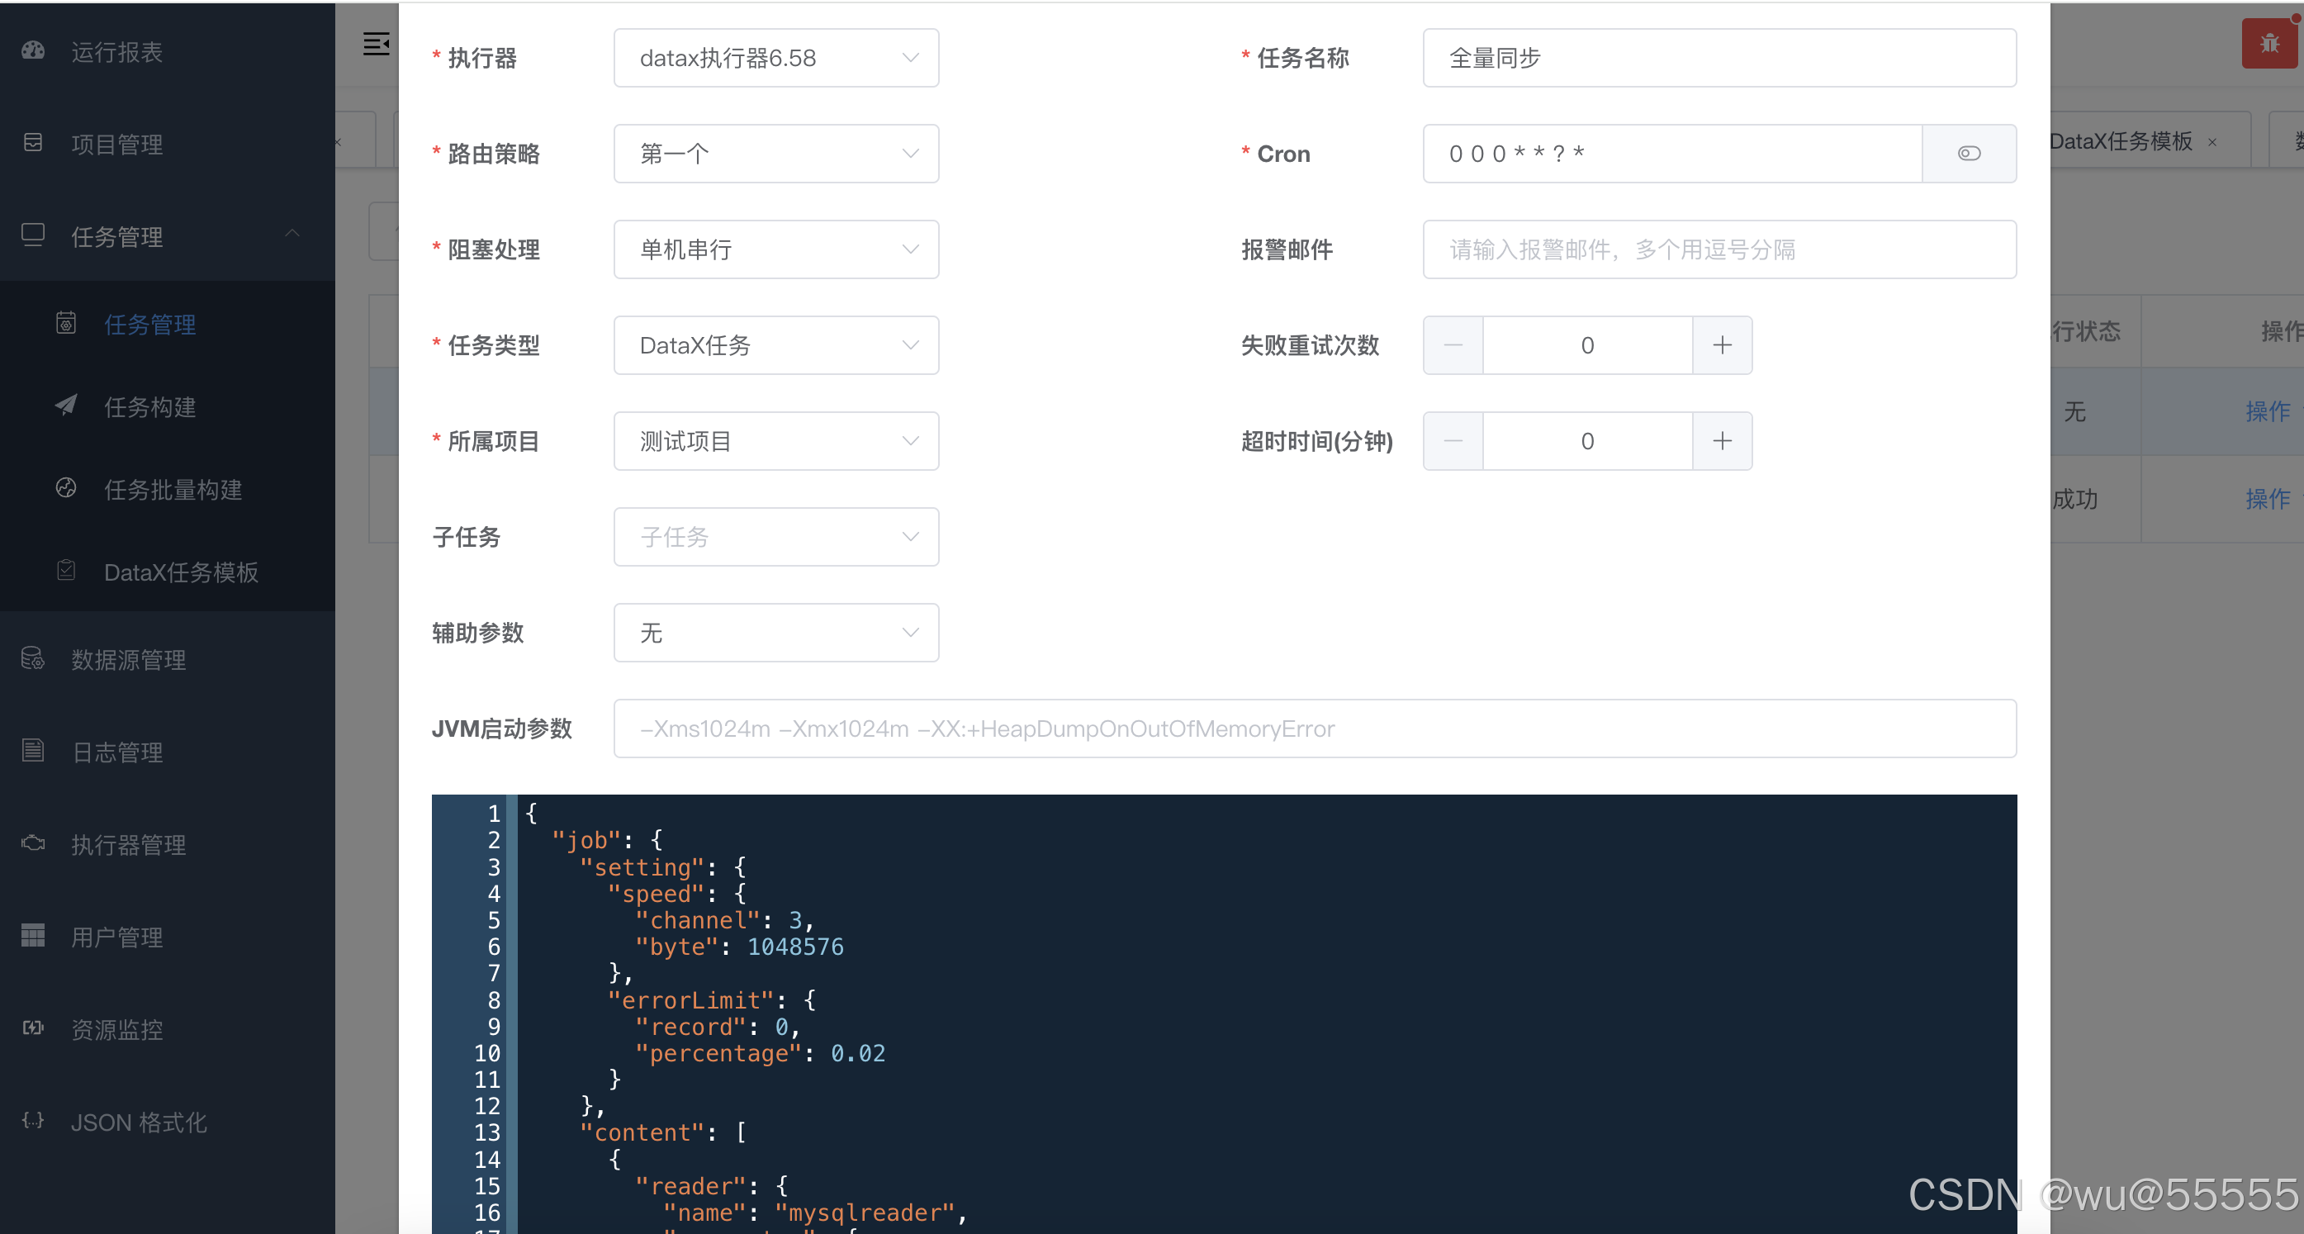Collapse the 任务管理 submenu arrow

click(292, 234)
